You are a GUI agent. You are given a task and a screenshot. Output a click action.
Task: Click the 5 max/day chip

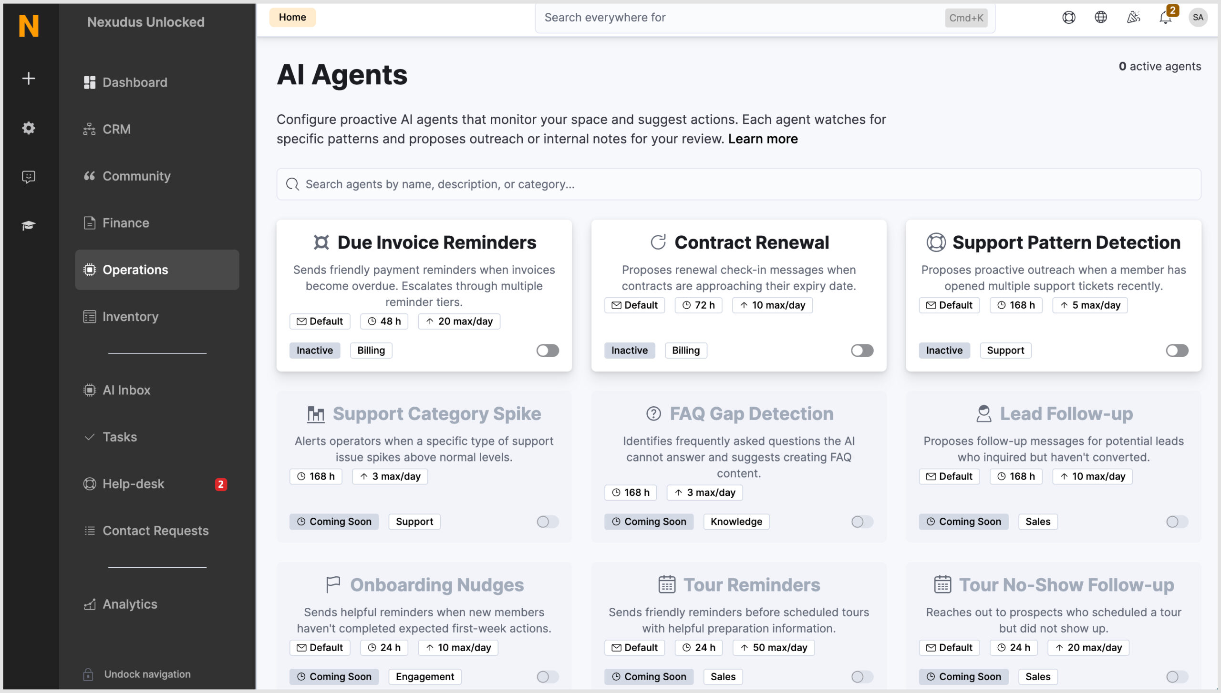click(x=1090, y=305)
